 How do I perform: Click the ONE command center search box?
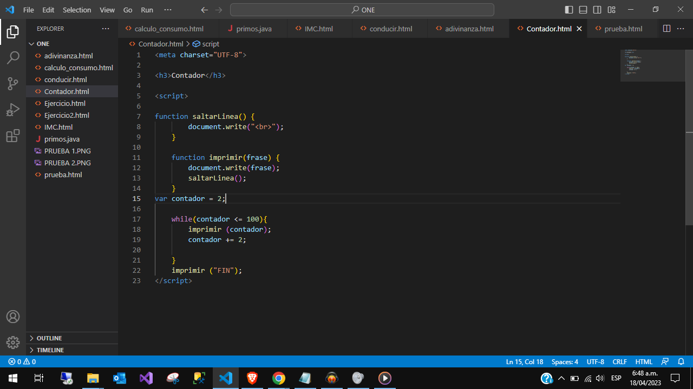pyautogui.click(x=362, y=10)
